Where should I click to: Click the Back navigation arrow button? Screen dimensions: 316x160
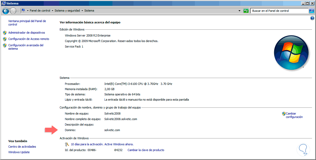[6, 11]
